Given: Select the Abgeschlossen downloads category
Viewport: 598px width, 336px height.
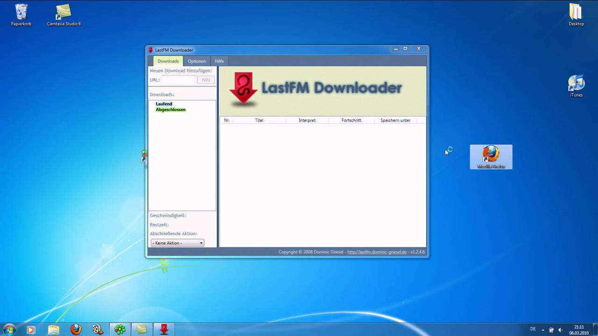Looking at the screenshot, I should tap(171, 110).
